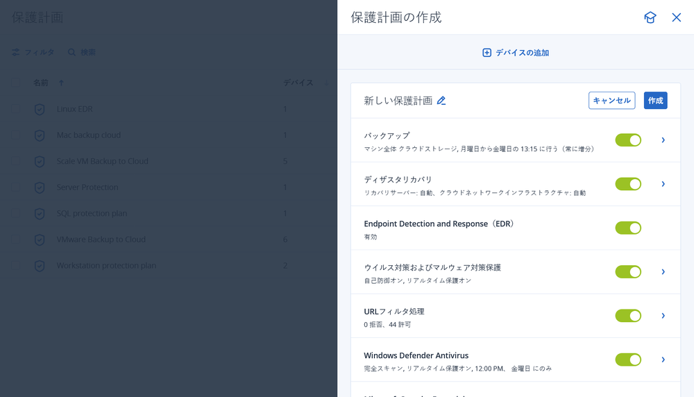694x397 pixels.
Task: Open the Scale VM Backup to Cloud plan name
Action: (x=102, y=161)
